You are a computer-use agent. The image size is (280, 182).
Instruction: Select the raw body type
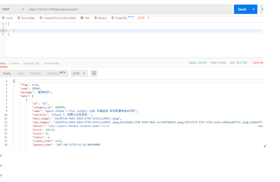click(85, 18)
